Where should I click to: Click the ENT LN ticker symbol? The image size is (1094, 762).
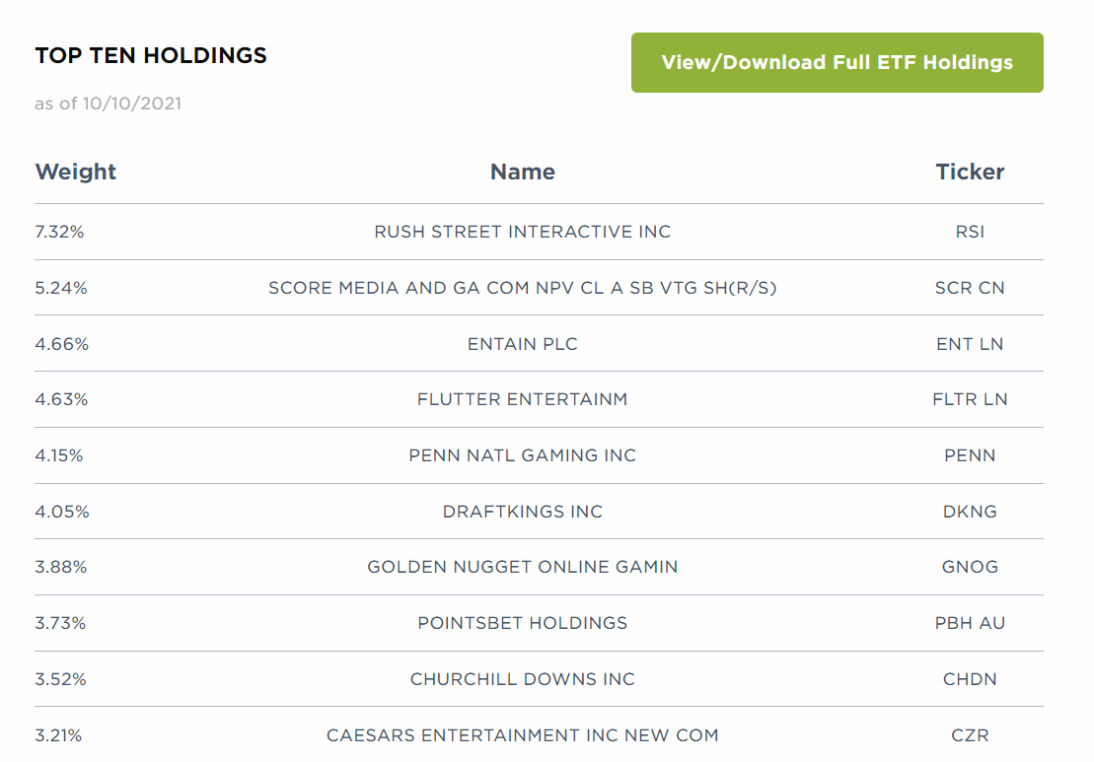click(x=970, y=343)
